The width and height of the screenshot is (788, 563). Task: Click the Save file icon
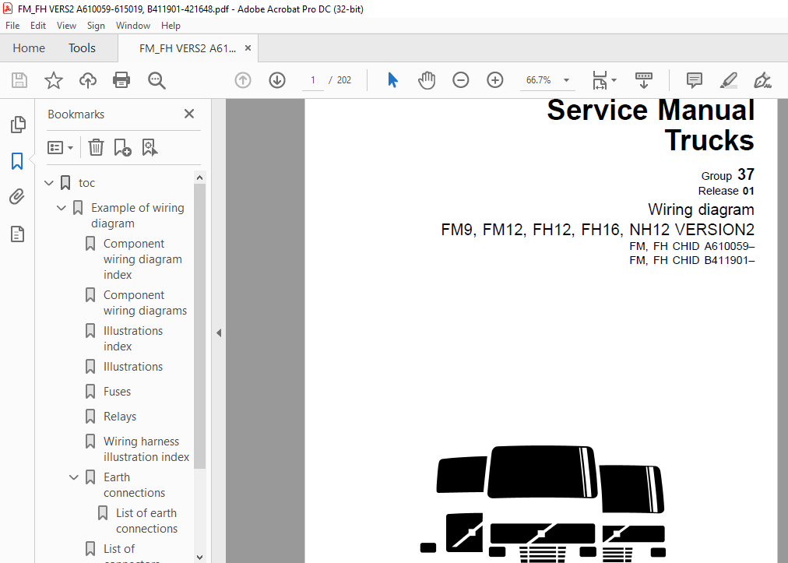19,80
